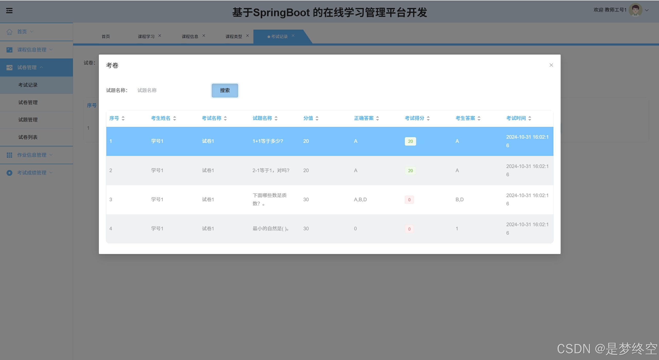Expand the user account dropdown arrow

coord(647,10)
